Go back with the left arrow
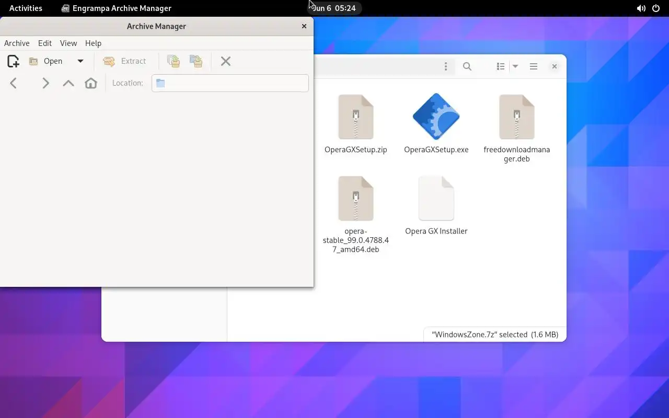Viewport: 669px width, 418px height. tap(14, 83)
